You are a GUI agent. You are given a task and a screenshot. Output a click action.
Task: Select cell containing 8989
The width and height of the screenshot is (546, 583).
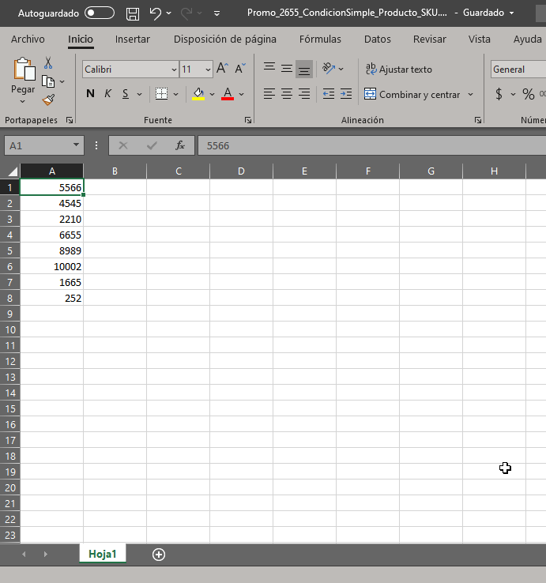point(51,250)
